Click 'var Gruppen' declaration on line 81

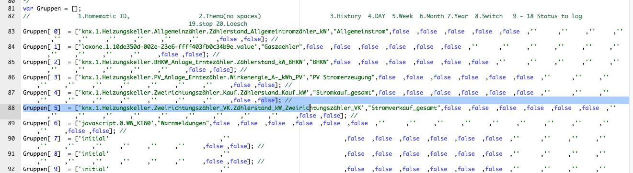pos(42,9)
